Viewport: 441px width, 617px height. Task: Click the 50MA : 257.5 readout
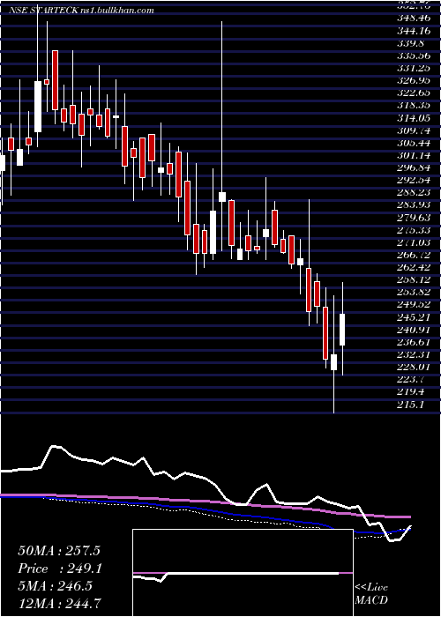[x=59, y=551]
